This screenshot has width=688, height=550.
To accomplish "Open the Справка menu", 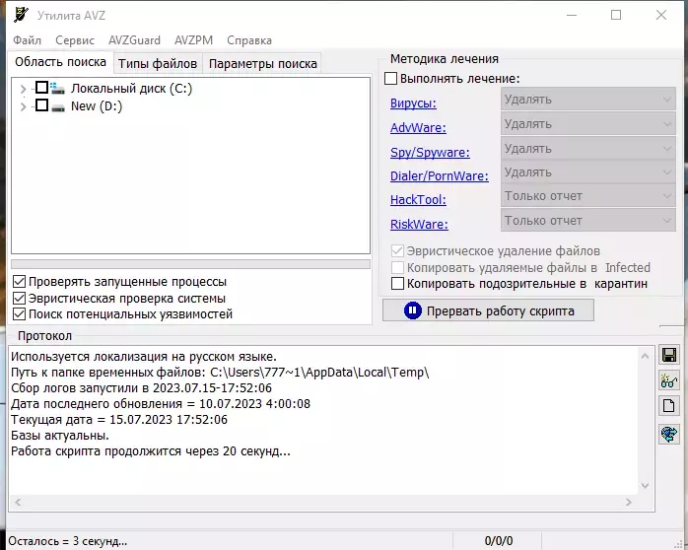I will [249, 40].
